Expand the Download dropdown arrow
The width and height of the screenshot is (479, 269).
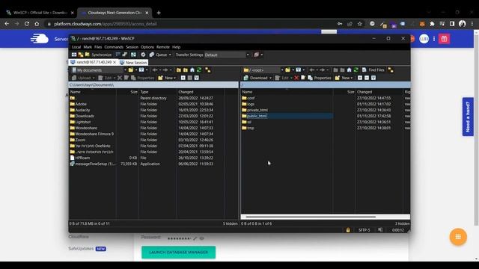click(x=270, y=78)
